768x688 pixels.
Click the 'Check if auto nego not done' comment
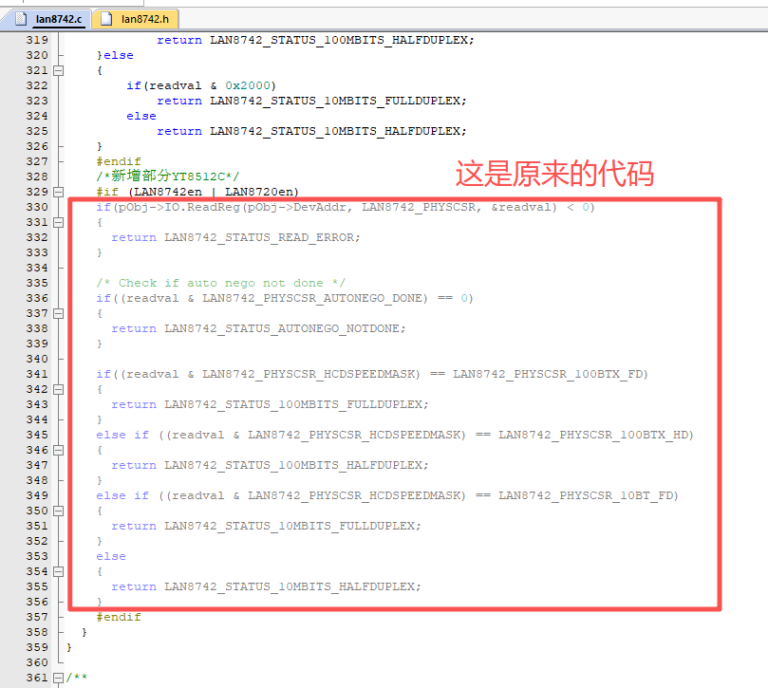pyautogui.click(x=221, y=283)
